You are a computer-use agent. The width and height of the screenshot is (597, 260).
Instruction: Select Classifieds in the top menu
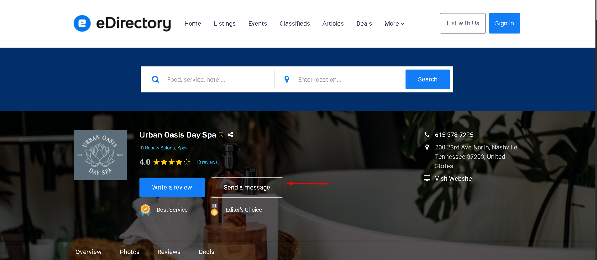(x=295, y=23)
